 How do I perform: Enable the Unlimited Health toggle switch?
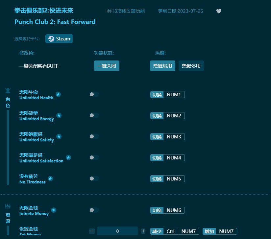coord(94,94)
